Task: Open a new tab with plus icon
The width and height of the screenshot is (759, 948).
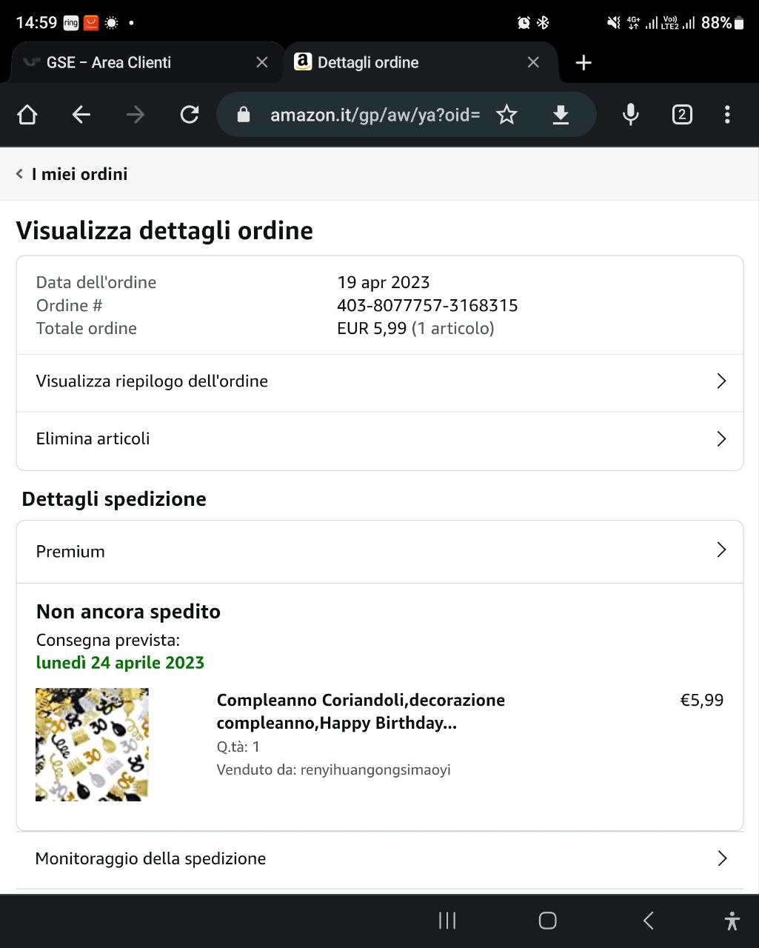Action: [x=584, y=63]
